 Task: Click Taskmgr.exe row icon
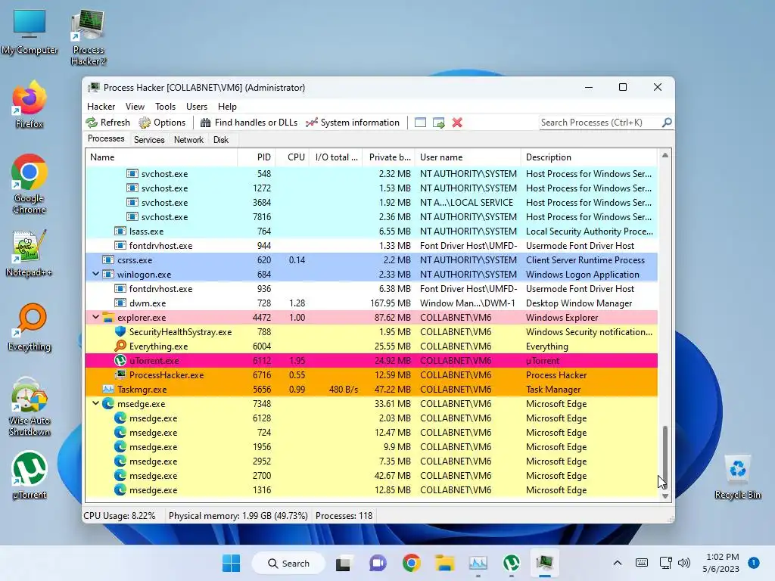click(x=107, y=390)
